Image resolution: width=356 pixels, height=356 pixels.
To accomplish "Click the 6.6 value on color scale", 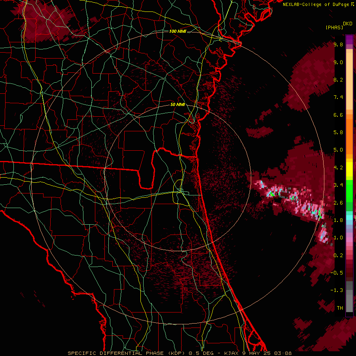I will [338, 115].
